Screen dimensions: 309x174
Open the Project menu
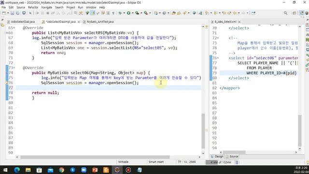point(71,7)
